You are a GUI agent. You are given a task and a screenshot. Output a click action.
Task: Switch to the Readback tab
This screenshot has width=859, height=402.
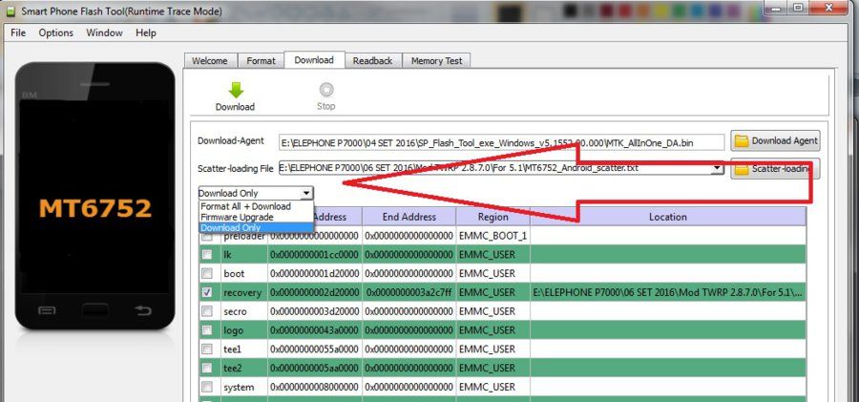[x=372, y=61]
